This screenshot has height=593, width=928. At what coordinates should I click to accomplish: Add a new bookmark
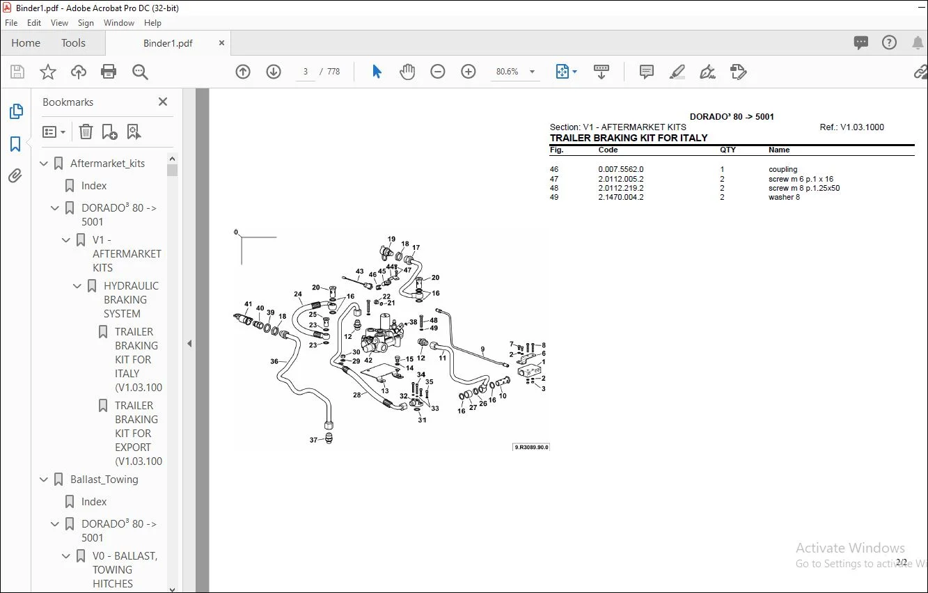coord(109,132)
